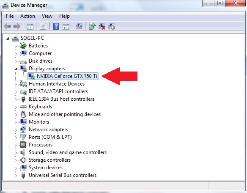Click the NVIDIA GeForce device icon
The height and width of the screenshot is (193, 247).
(x=31, y=76)
